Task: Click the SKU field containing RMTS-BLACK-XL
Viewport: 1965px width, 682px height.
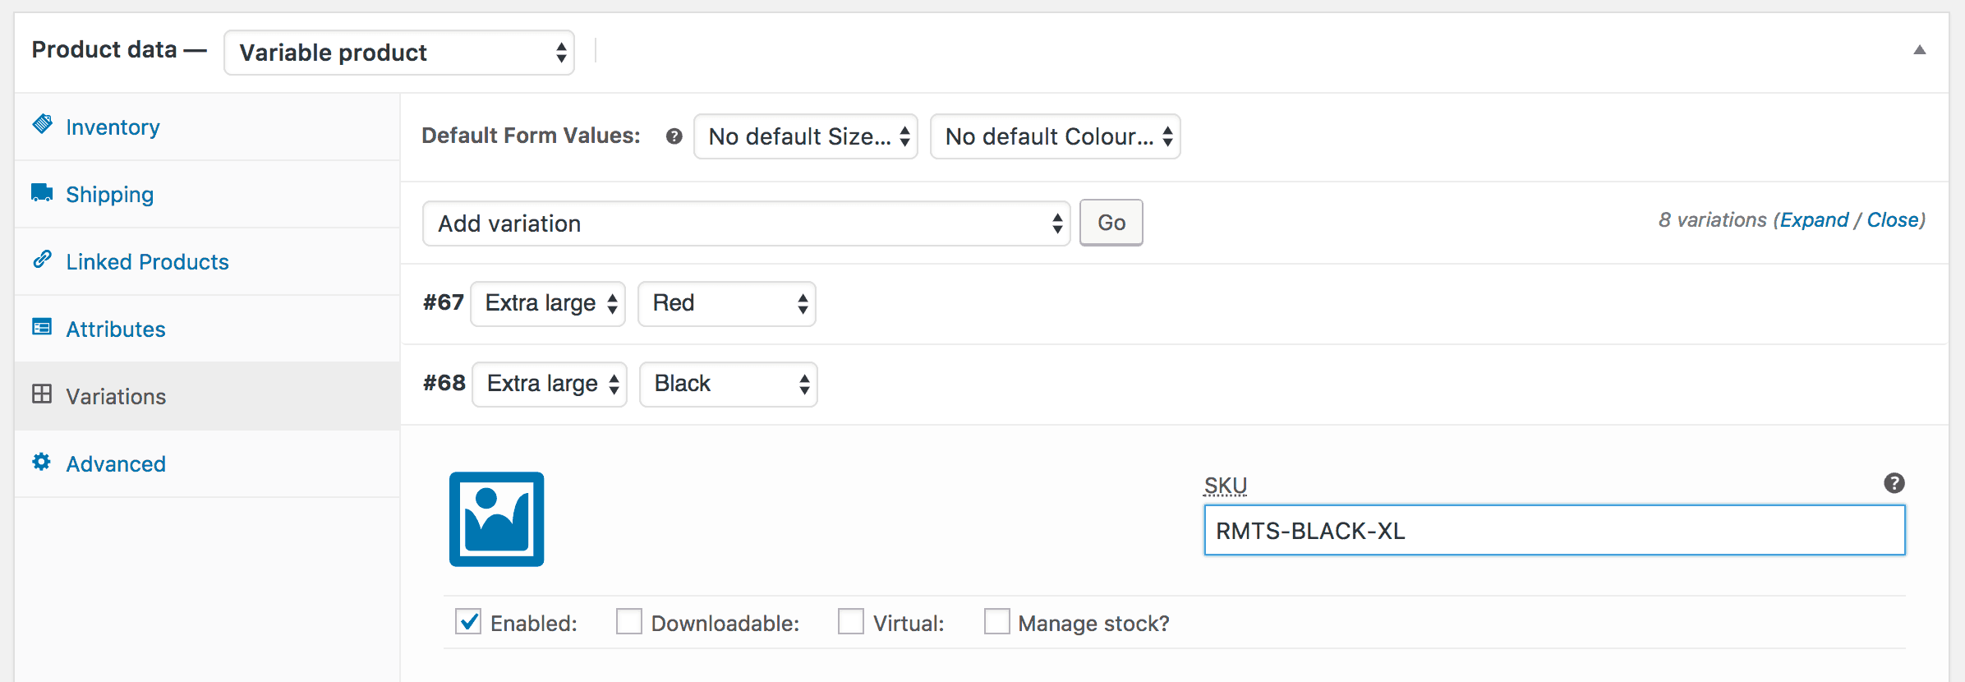Action: click(x=1553, y=531)
